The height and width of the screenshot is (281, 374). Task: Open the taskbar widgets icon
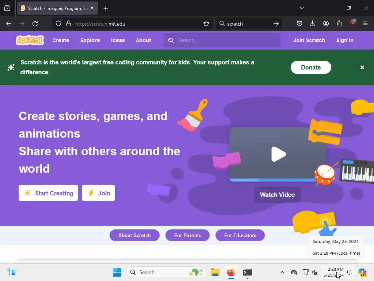coord(11,272)
